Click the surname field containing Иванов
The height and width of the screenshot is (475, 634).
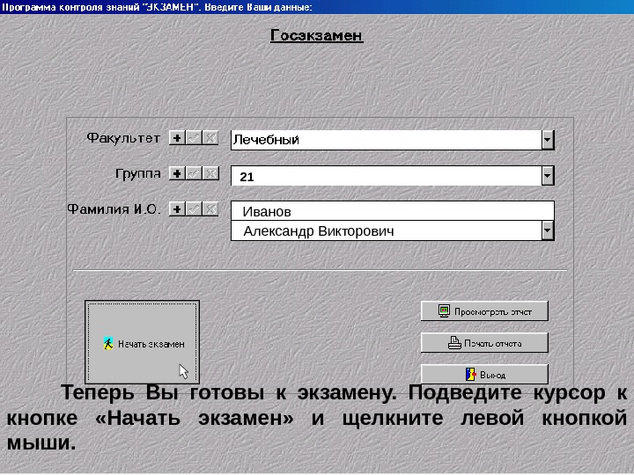392,211
